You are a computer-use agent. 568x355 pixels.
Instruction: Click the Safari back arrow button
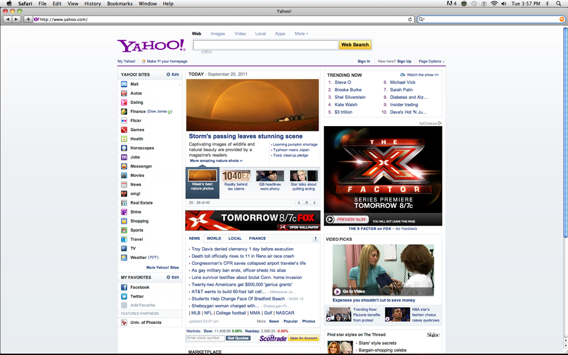point(7,19)
